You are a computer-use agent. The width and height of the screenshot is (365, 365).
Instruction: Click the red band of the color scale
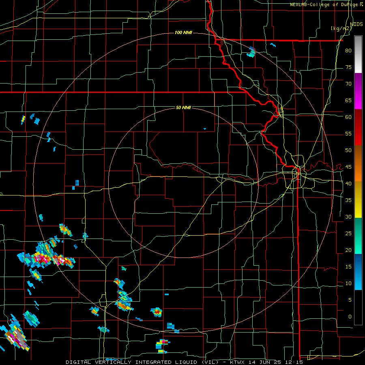tap(358, 127)
